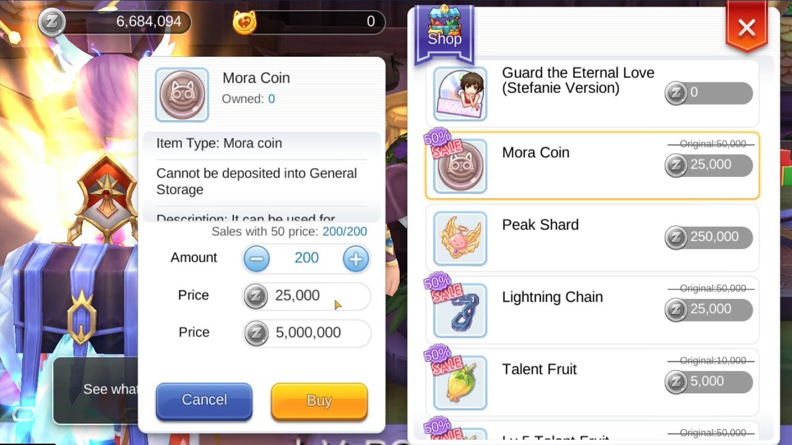Click the 5,000 price tag for Talent Fruit

click(708, 382)
